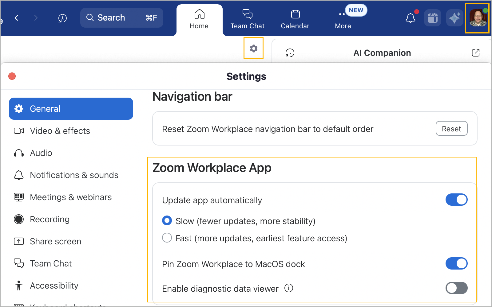Viewport: 492px width, 307px height.
Task: Click the info icon beside diagnostic data viewer
Action: point(288,288)
